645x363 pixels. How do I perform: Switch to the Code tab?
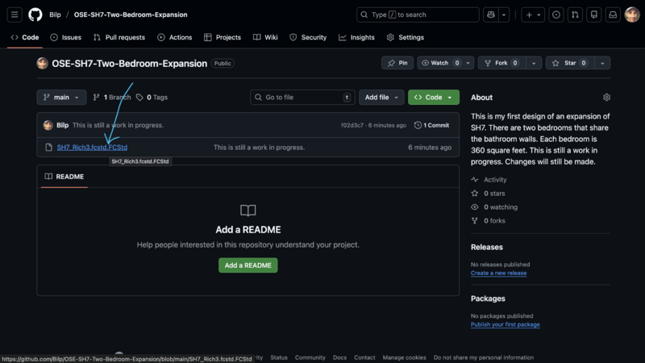click(x=25, y=37)
